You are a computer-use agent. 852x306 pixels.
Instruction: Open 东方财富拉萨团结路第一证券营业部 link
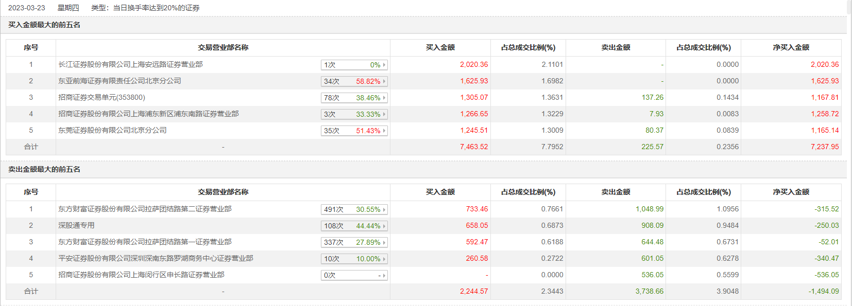145,242
